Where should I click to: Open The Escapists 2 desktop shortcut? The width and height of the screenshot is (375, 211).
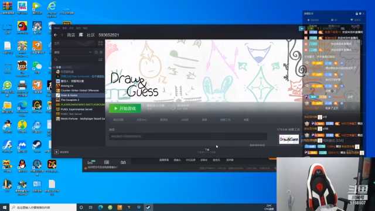pos(22,69)
